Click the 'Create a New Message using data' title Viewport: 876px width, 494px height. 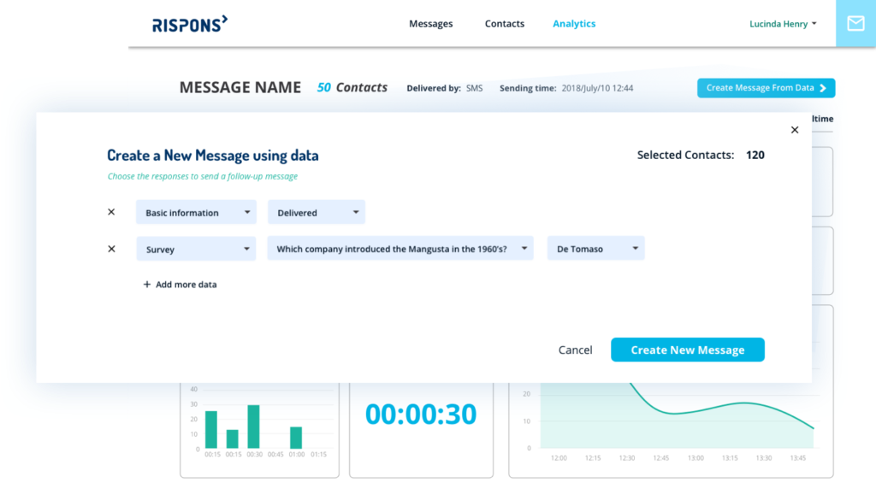pyautogui.click(x=213, y=156)
